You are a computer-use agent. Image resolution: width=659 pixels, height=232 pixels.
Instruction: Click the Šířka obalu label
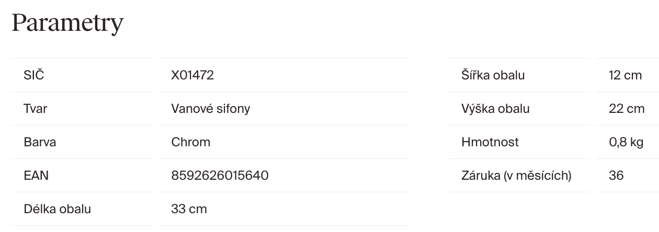[493, 75]
